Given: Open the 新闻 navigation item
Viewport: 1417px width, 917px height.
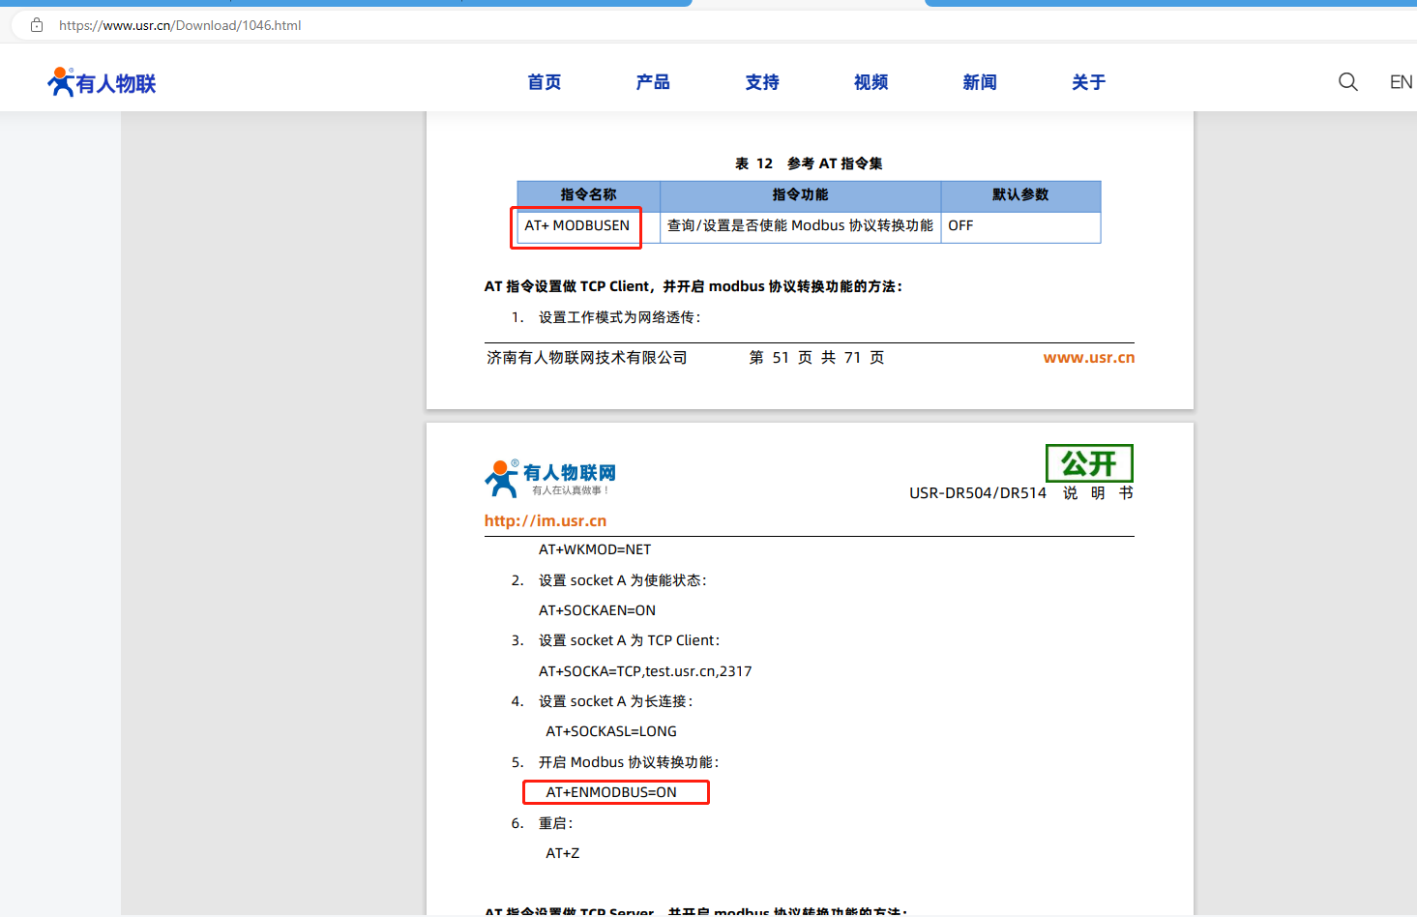Looking at the screenshot, I should click(980, 82).
